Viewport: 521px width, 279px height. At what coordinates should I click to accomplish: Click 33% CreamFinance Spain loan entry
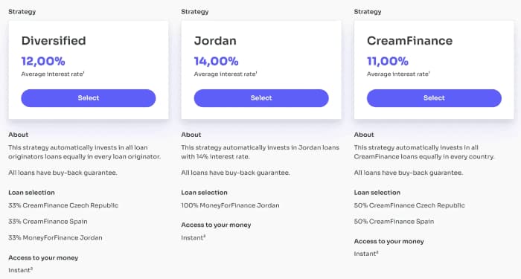(48, 222)
